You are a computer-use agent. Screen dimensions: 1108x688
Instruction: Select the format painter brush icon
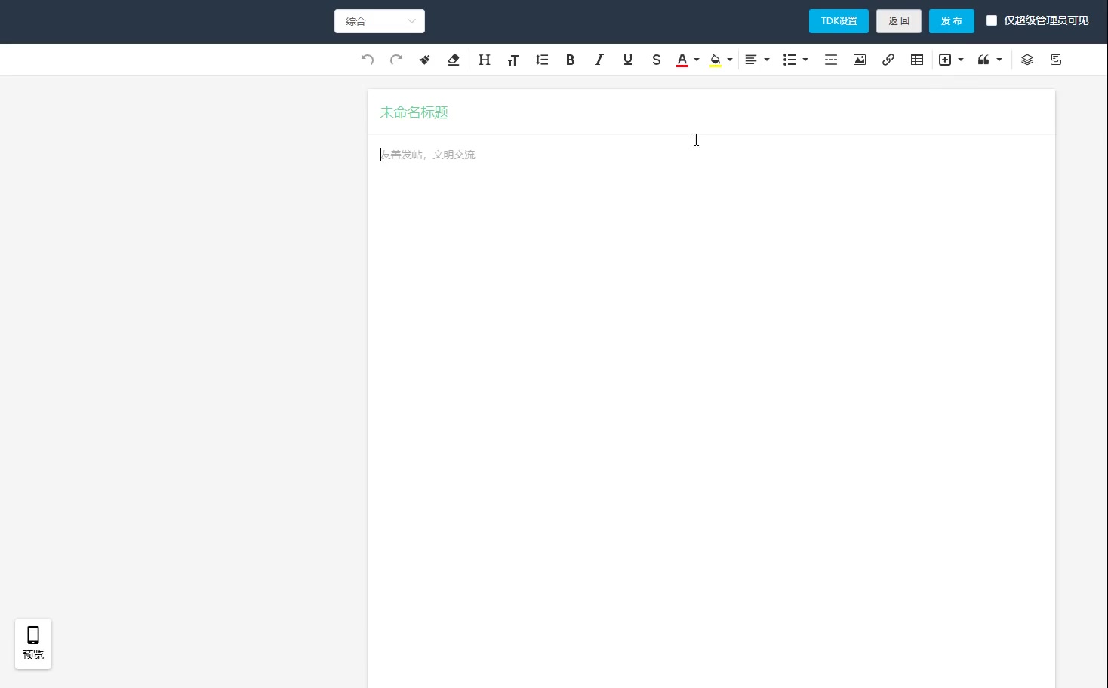(x=425, y=60)
